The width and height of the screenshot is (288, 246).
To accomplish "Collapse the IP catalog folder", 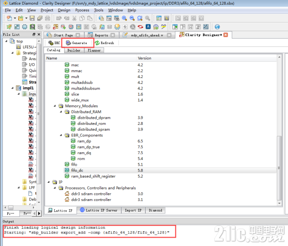I will 49,182.
